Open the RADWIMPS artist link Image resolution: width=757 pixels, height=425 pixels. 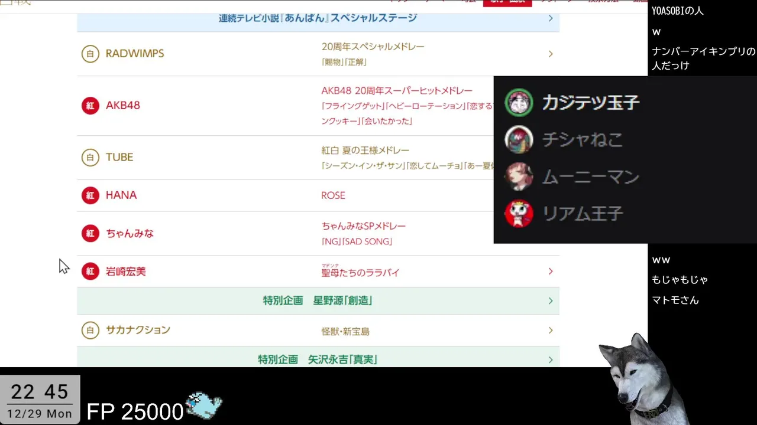tap(135, 54)
